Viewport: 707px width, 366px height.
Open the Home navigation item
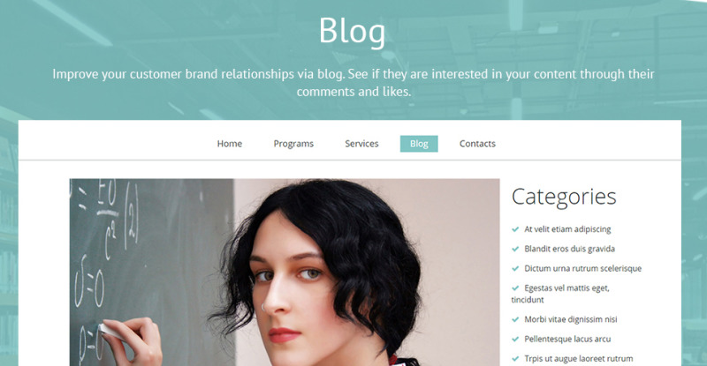coord(230,144)
